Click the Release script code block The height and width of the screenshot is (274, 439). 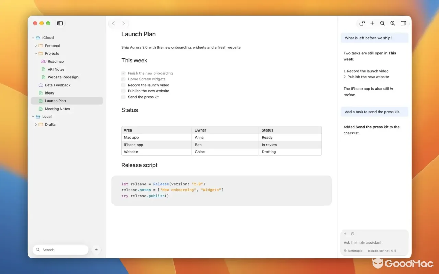222,190
